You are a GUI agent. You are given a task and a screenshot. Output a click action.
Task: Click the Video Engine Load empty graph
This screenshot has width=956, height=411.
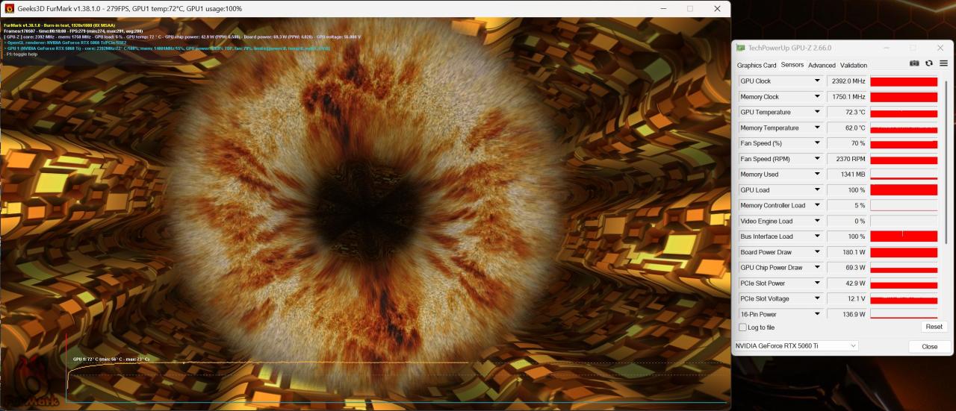coord(904,222)
